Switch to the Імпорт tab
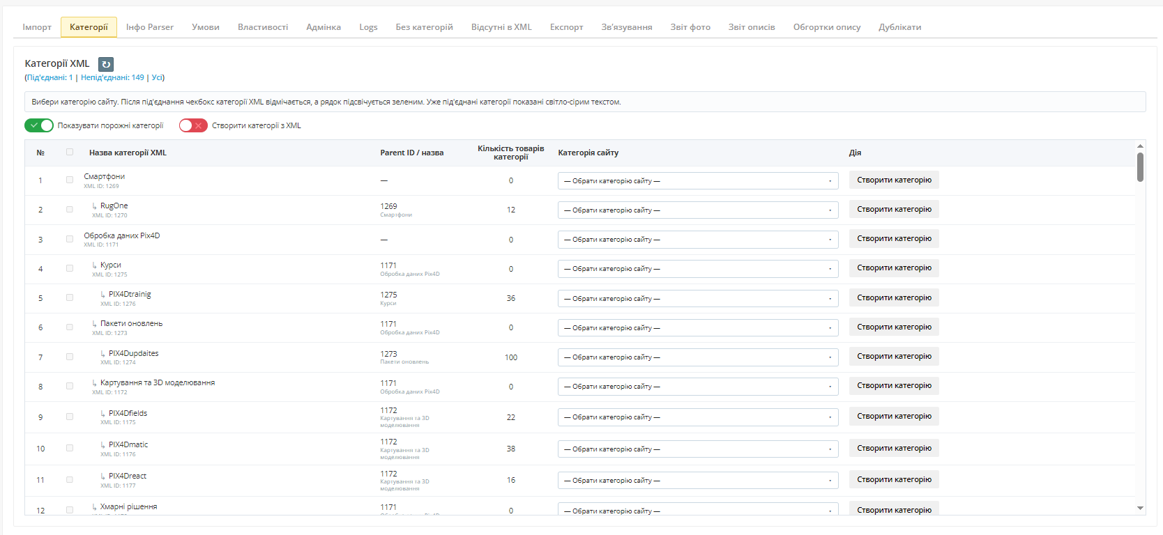1163x535 pixels. point(37,27)
